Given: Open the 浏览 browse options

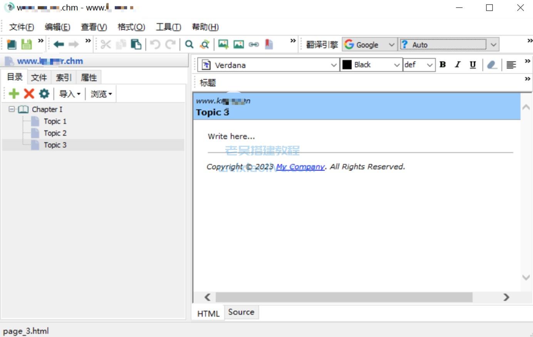Looking at the screenshot, I should 101,93.
